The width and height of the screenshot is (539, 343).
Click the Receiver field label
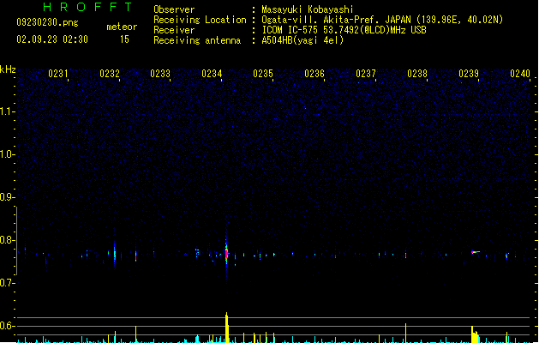(174, 30)
